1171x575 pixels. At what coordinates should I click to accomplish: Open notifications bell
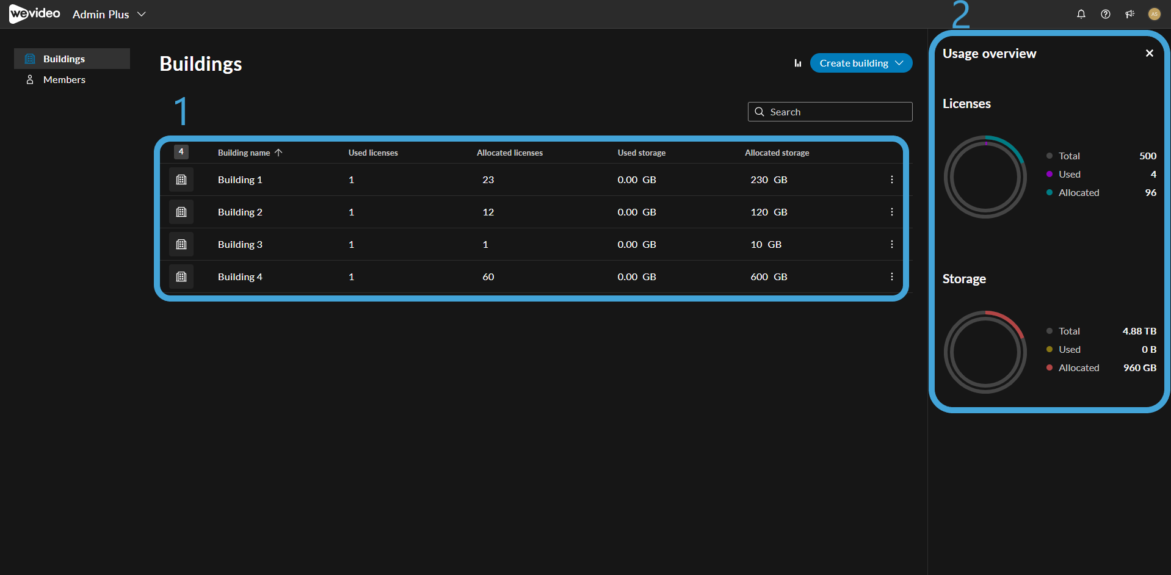[1081, 14]
